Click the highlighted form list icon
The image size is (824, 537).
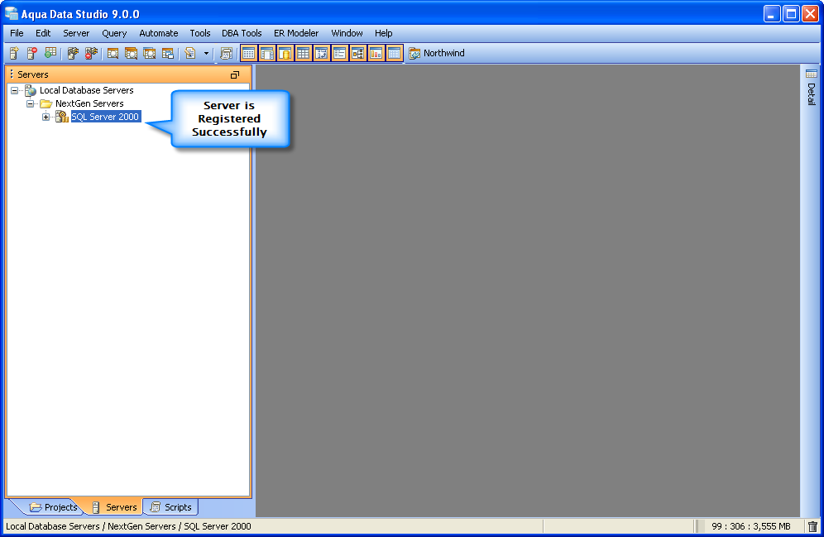click(339, 53)
